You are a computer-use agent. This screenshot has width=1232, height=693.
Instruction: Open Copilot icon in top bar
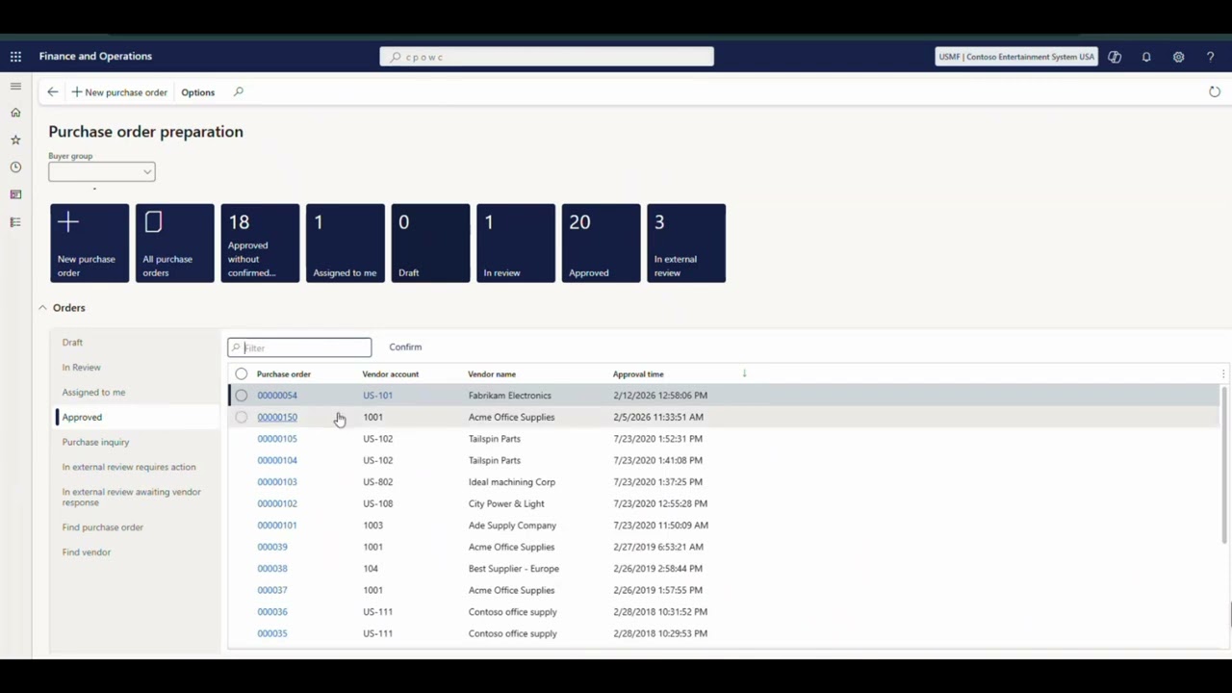[1115, 57]
